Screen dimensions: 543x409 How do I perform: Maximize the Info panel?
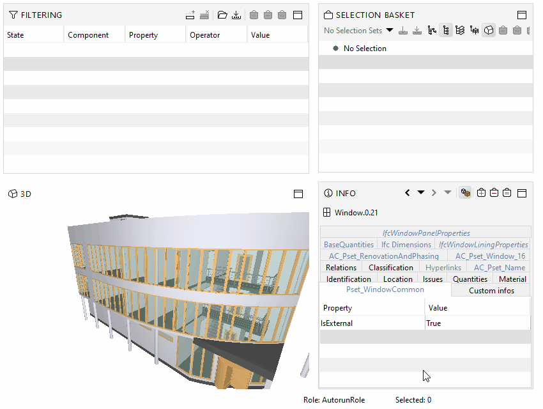[x=522, y=193]
